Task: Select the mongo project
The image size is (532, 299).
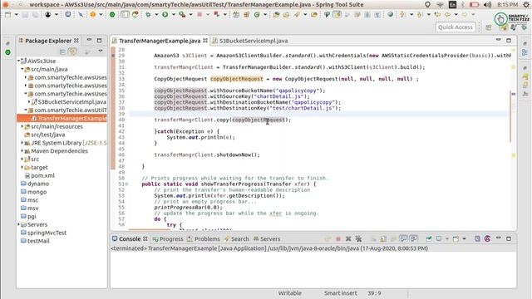Action: [37, 192]
